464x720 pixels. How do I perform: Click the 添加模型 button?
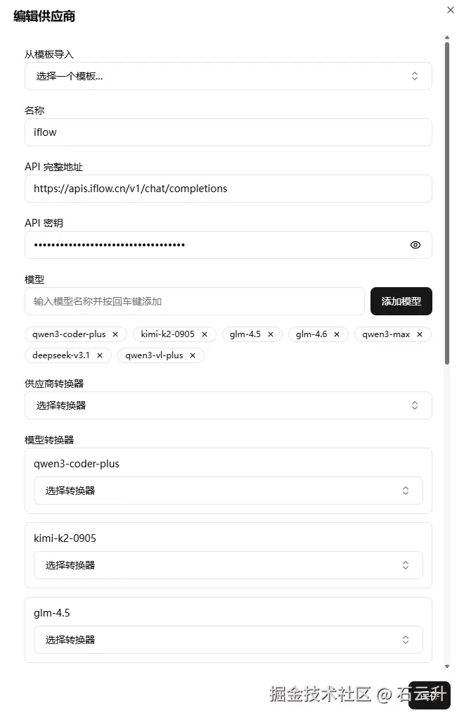point(401,301)
